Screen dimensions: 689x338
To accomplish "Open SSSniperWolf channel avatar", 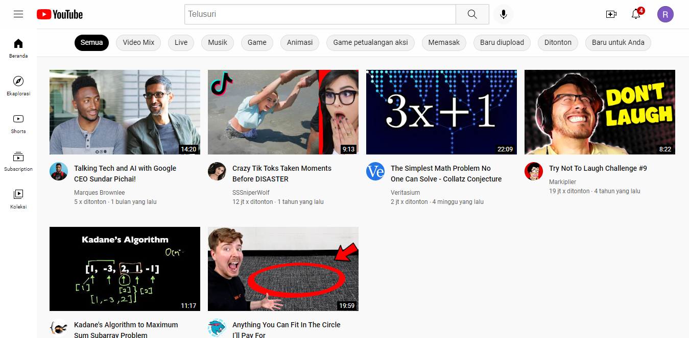I will [217, 171].
